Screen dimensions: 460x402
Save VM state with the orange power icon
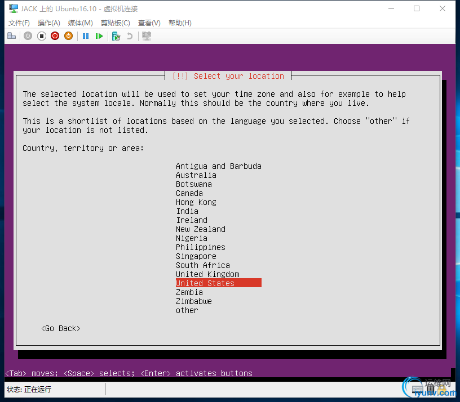tap(68, 36)
